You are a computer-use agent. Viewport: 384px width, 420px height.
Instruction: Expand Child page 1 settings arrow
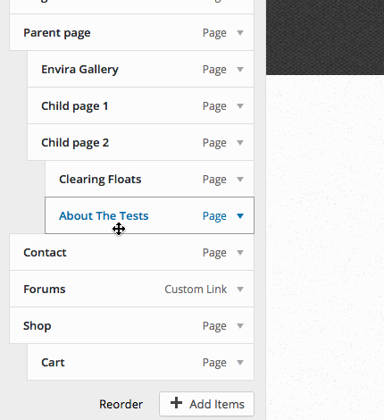tap(240, 105)
